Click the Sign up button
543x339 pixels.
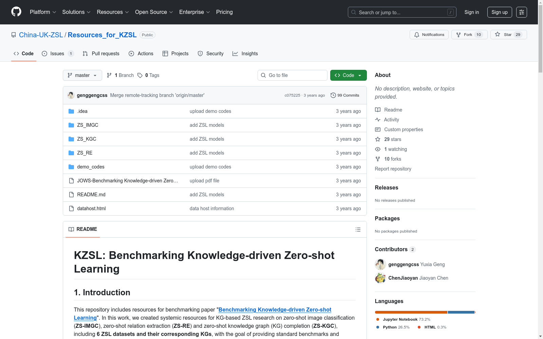pyautogui.click(x=500, y=12)
